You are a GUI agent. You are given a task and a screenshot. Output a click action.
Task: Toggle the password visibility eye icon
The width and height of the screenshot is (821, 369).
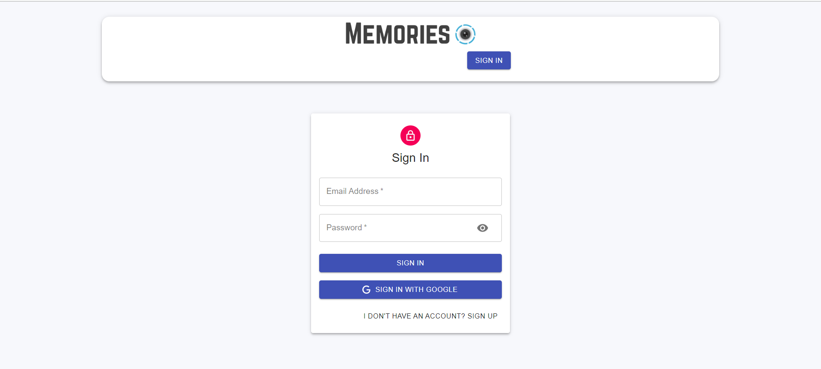pos(482,228)
